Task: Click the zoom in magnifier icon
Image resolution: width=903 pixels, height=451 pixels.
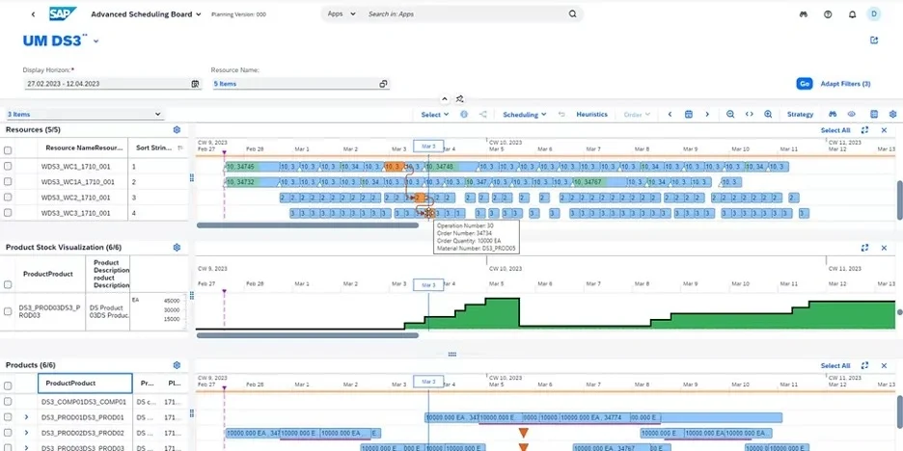Action: pyautogui.click(x=768, y=114)
